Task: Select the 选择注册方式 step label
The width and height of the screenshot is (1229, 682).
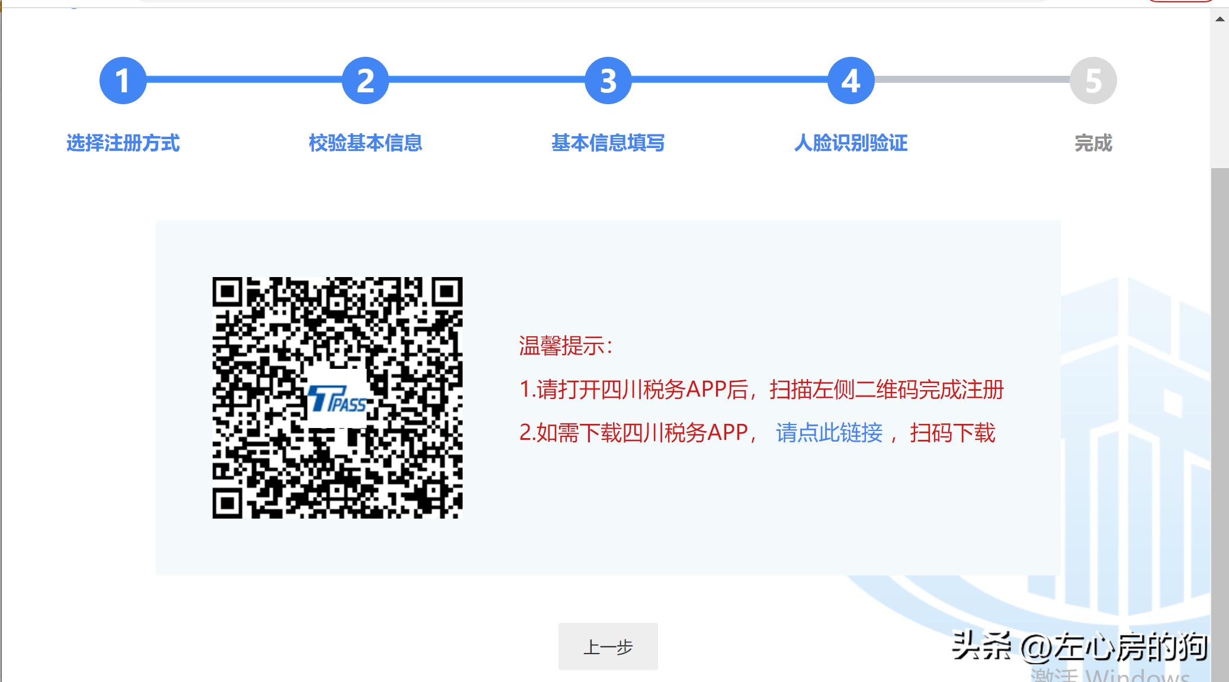Action: [x=123, y=143]
